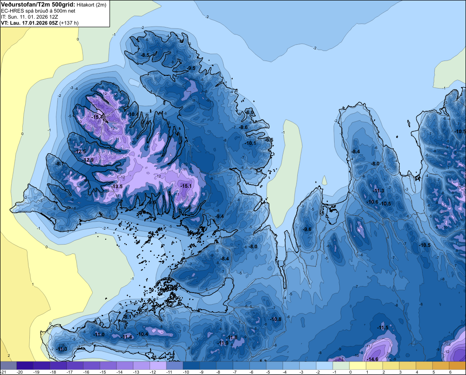Select the -9.5 temperature value

pyautogui.click(x=191, y=68)
